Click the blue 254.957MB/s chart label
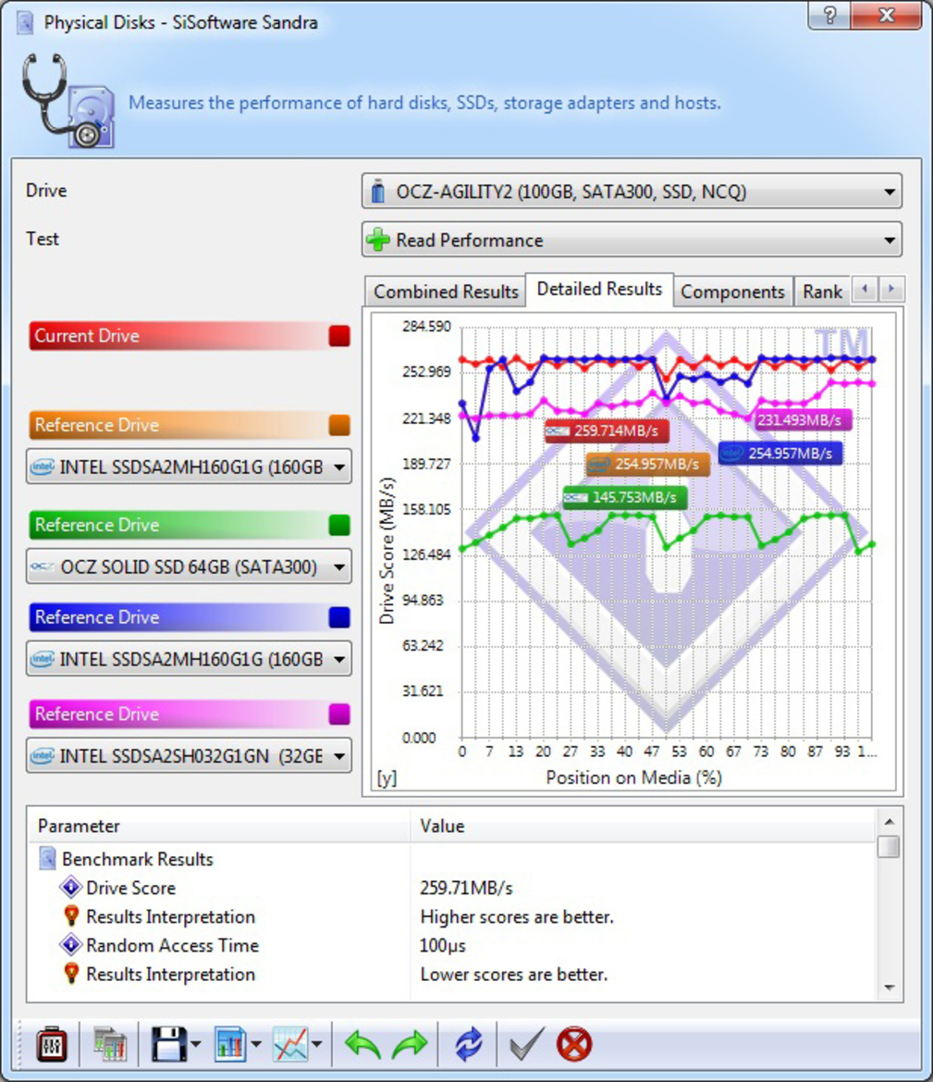 (x=780, y=454)
